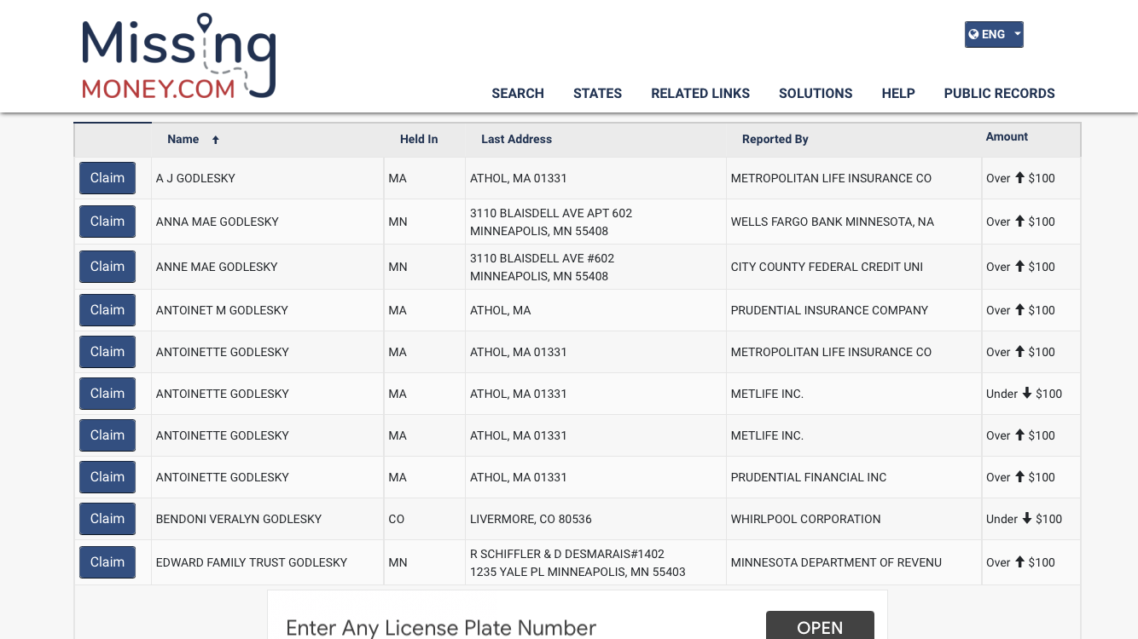This screenshot has height=639, width=1138.
Task: Click WHIRLPOOL CORPORATION
Action: 805,519
